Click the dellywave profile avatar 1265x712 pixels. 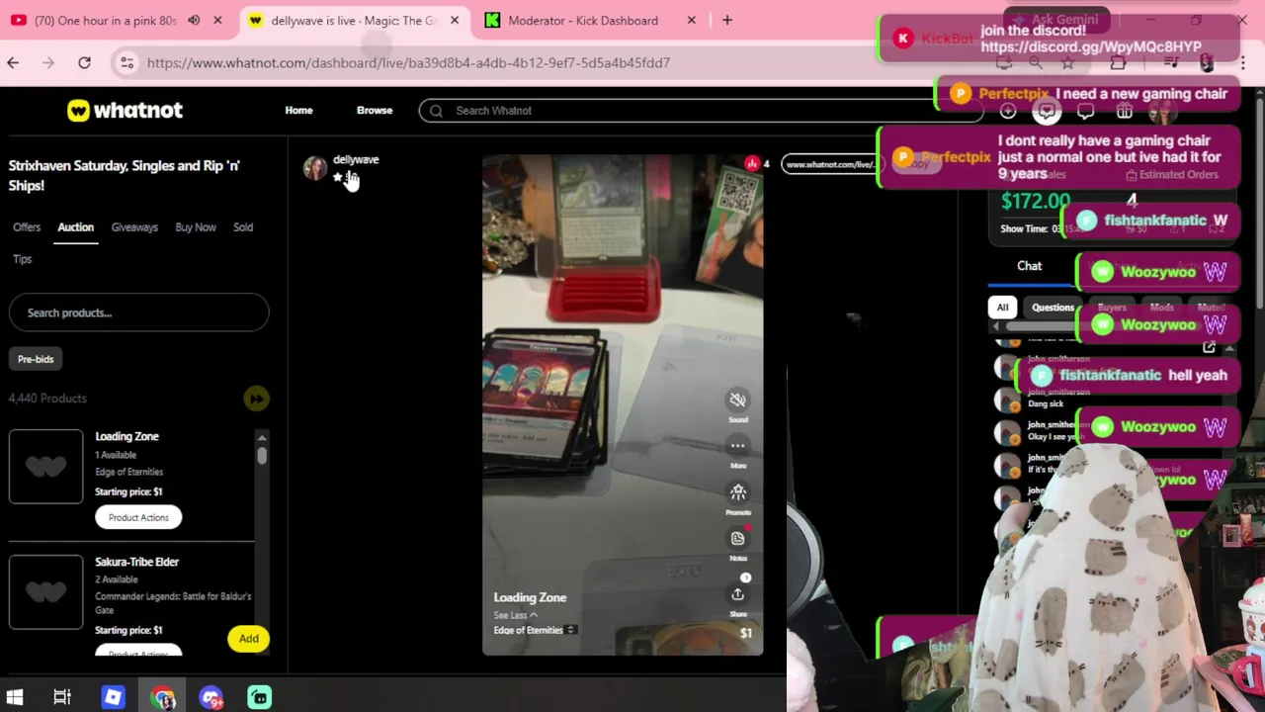pos(314,168)
